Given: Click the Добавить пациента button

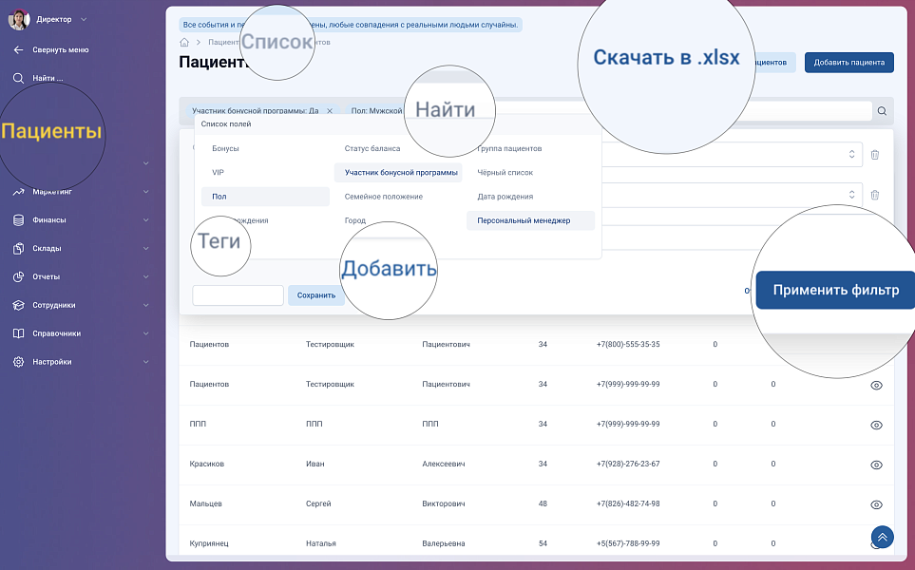Looking at the screenshot, I should pyautogui.click(x=848, y=63).
